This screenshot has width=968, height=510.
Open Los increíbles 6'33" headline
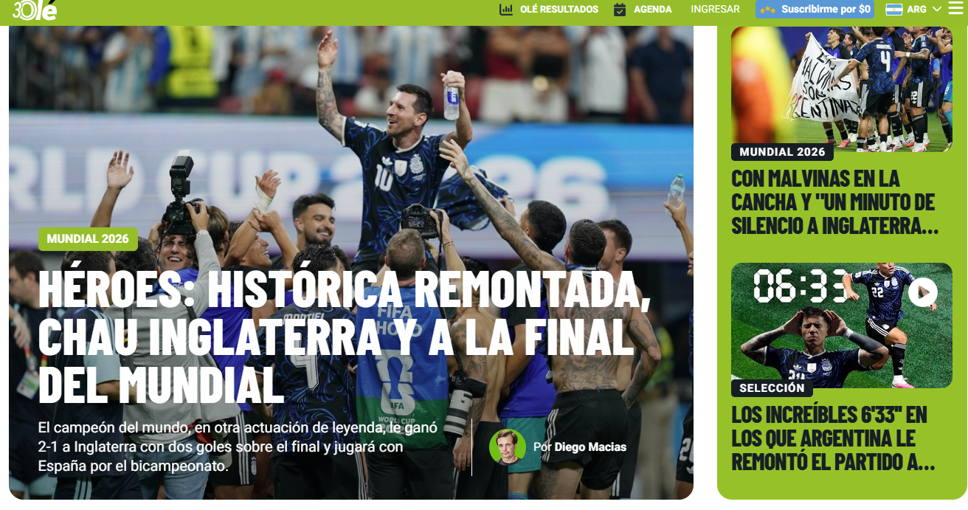[833, 438]
